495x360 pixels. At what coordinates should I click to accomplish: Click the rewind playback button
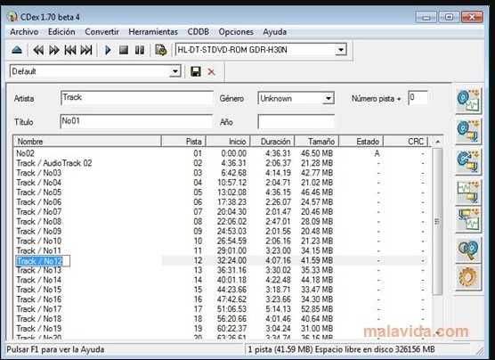tap(38, 50)
